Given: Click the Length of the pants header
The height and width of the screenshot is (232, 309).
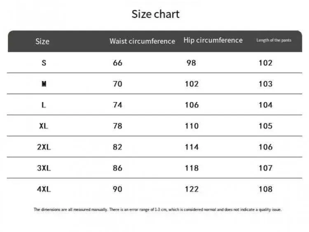Looking at the screenshot, I should 274,40.
